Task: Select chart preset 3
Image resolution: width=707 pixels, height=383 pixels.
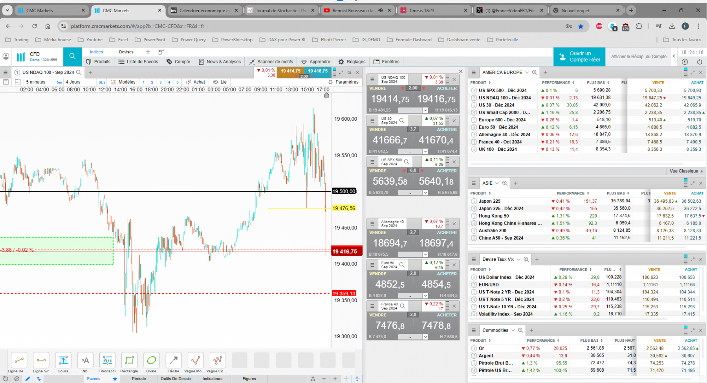Action: coord(160,82)
